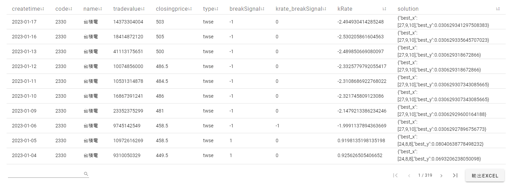Click the breakSignal sort icon
Screen dimensions: 522x194
coord(262,9)
